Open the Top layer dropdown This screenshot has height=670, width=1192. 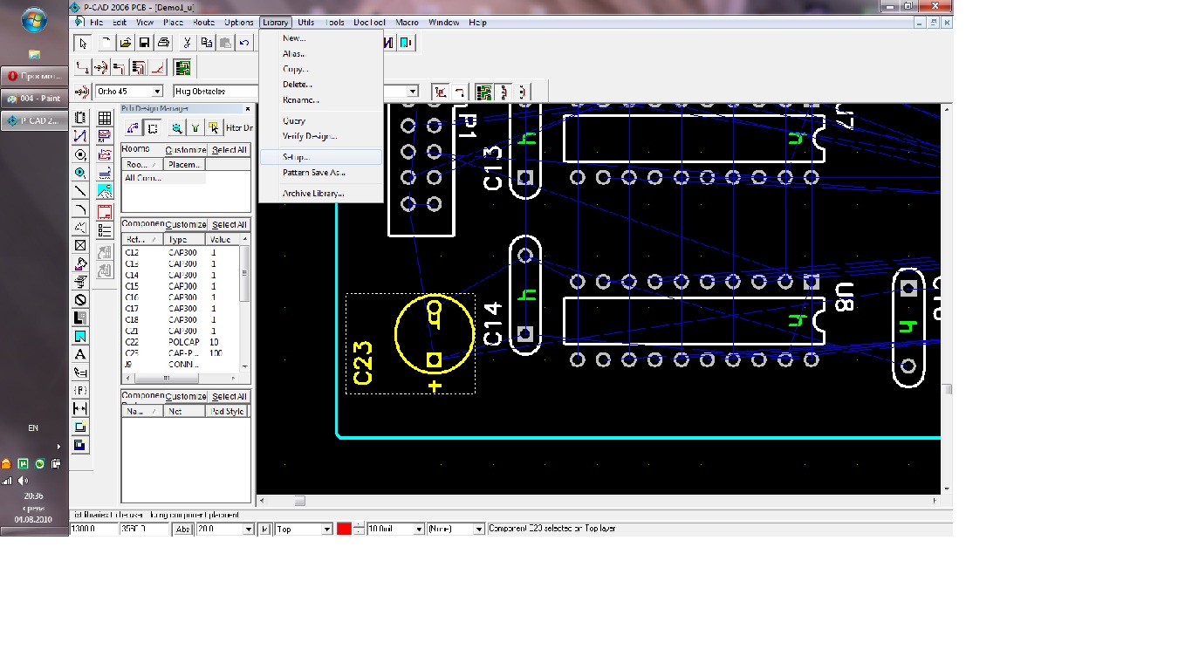tap(327, 530)
